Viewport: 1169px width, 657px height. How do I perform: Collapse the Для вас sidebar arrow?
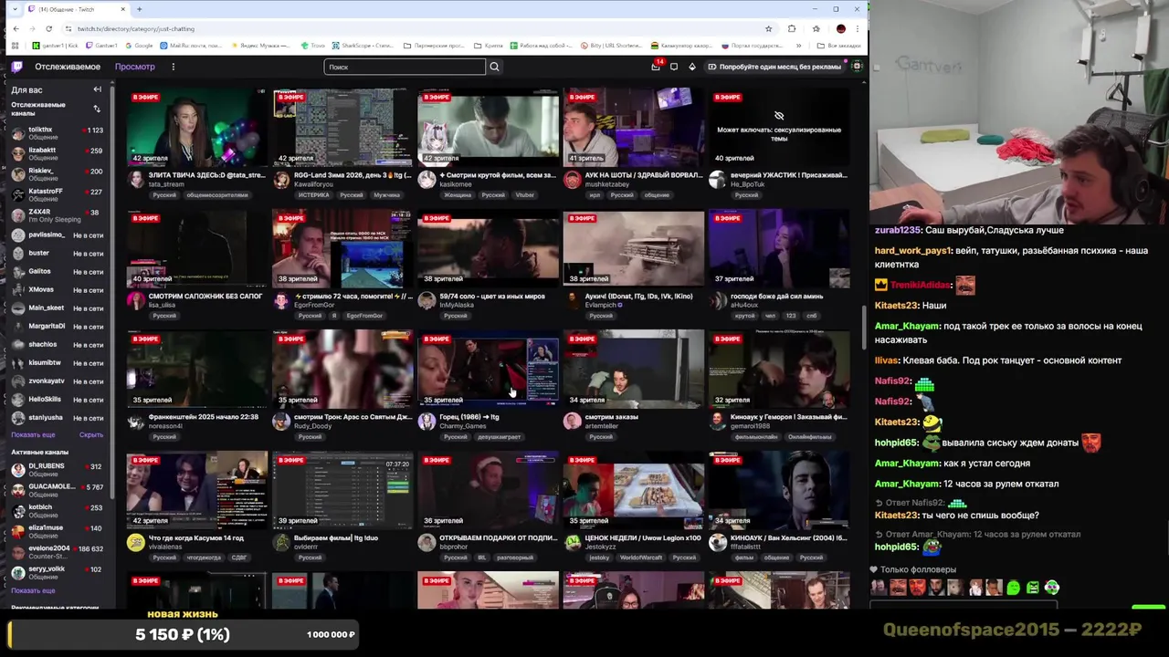pyautogui.click(x=97, y=89)
